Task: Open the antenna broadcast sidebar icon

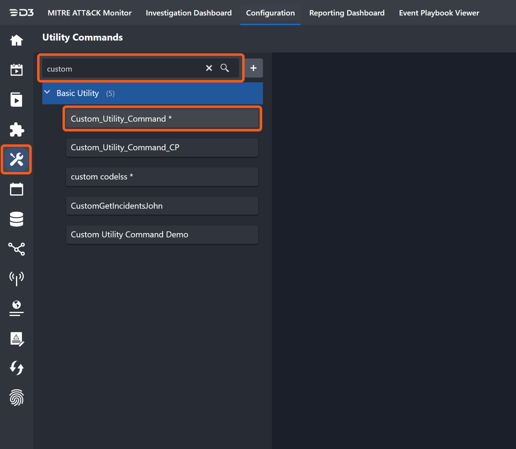Action: 16,278
